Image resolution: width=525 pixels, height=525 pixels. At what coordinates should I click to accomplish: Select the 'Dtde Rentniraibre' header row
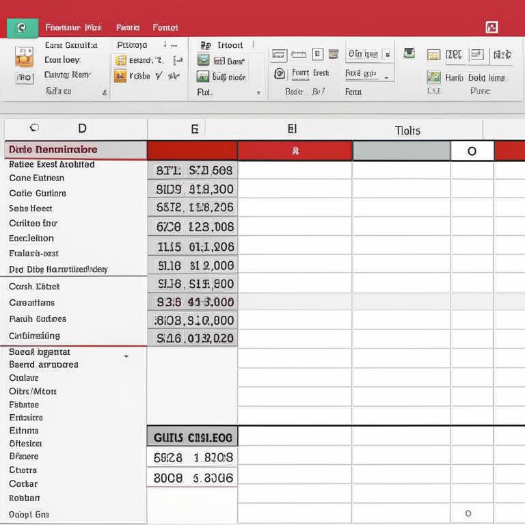pyautogui.click(x=76, y=149)
